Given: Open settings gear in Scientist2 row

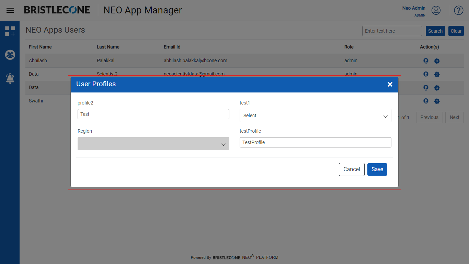Looking at the screenshot, I should click(x=437, y=74).
